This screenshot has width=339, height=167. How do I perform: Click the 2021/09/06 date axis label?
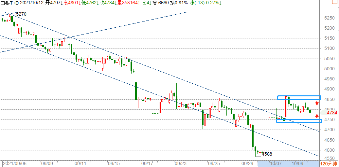[x=14, y=163]
